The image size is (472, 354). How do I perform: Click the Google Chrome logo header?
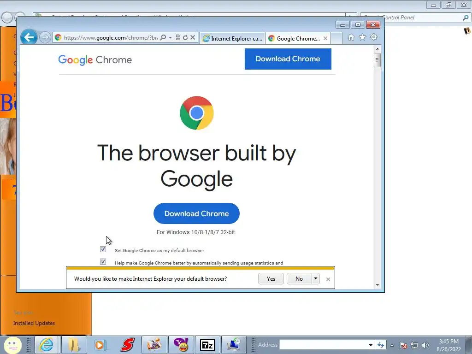click(95, 60)
